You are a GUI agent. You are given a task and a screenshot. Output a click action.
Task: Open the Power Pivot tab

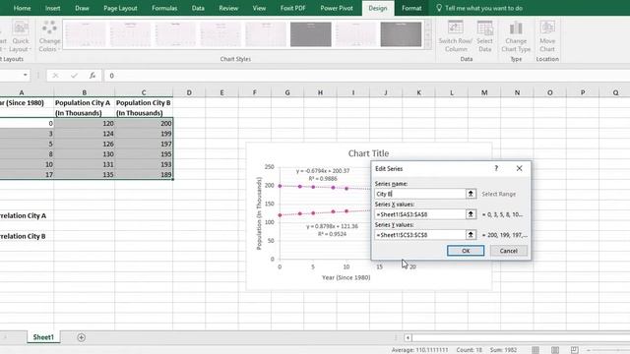pos(337,8)
